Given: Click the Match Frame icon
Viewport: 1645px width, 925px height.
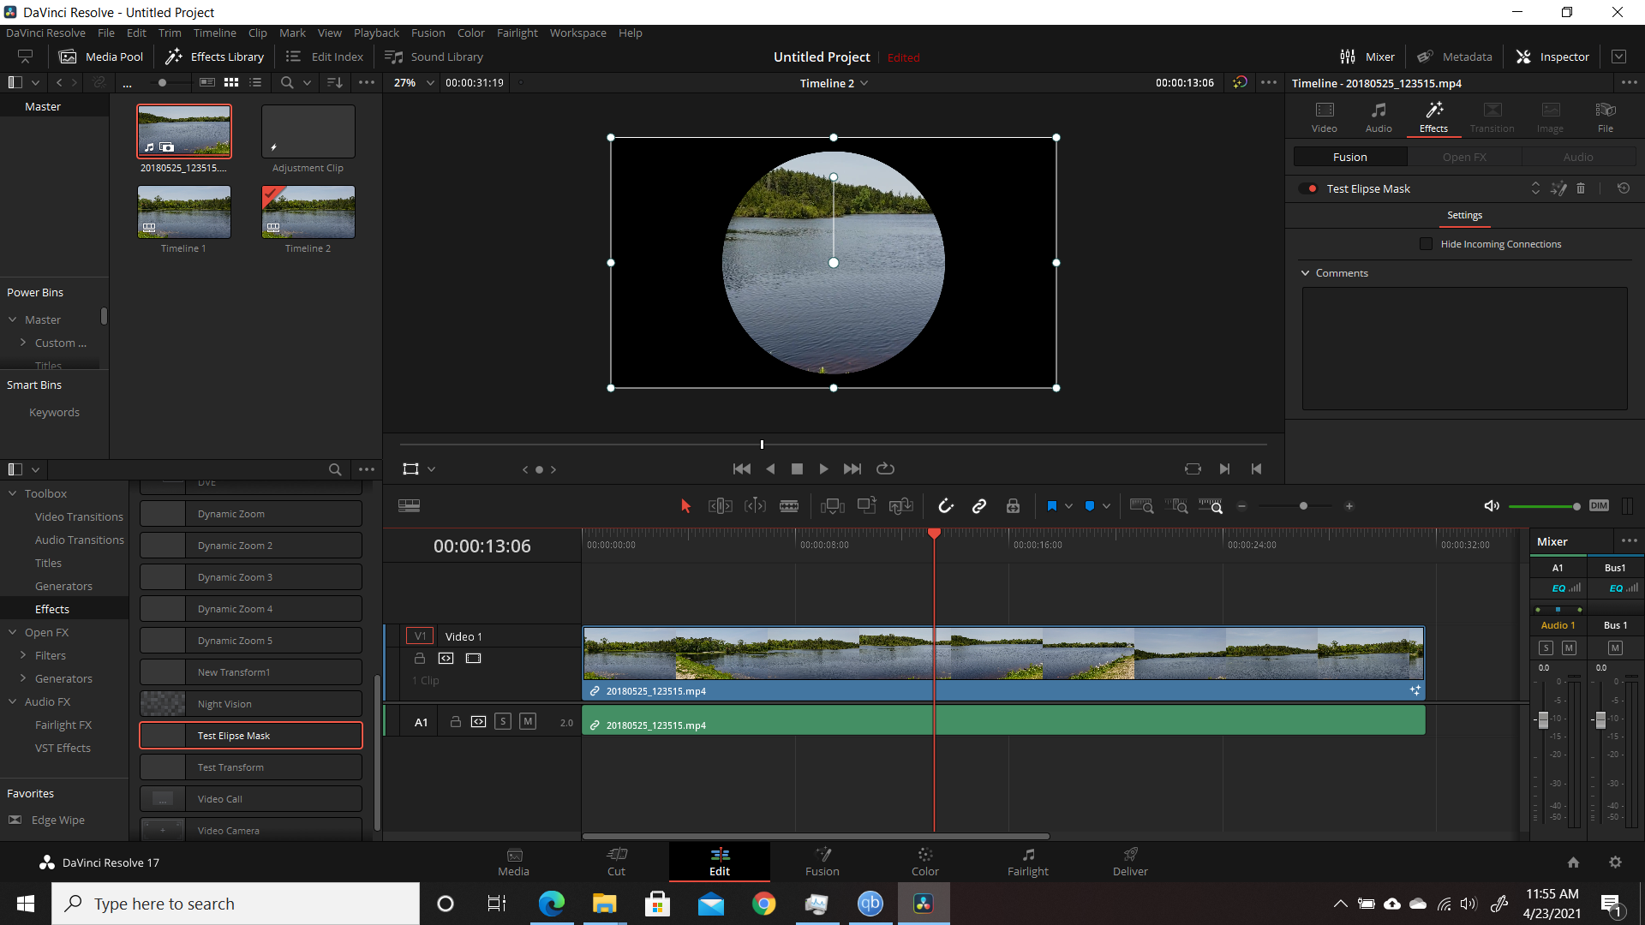Looking at the screenshot, I should click(x=1193, y=469).
